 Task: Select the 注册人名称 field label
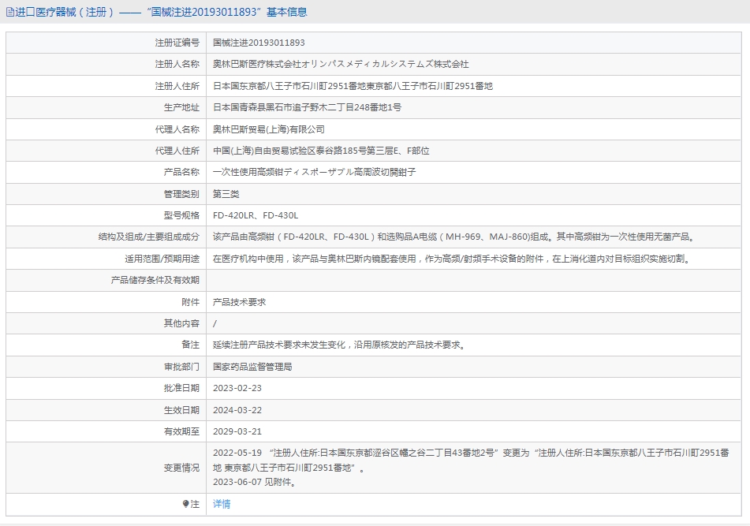[177, 64]
